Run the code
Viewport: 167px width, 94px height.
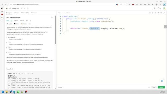tap(154, 87)
